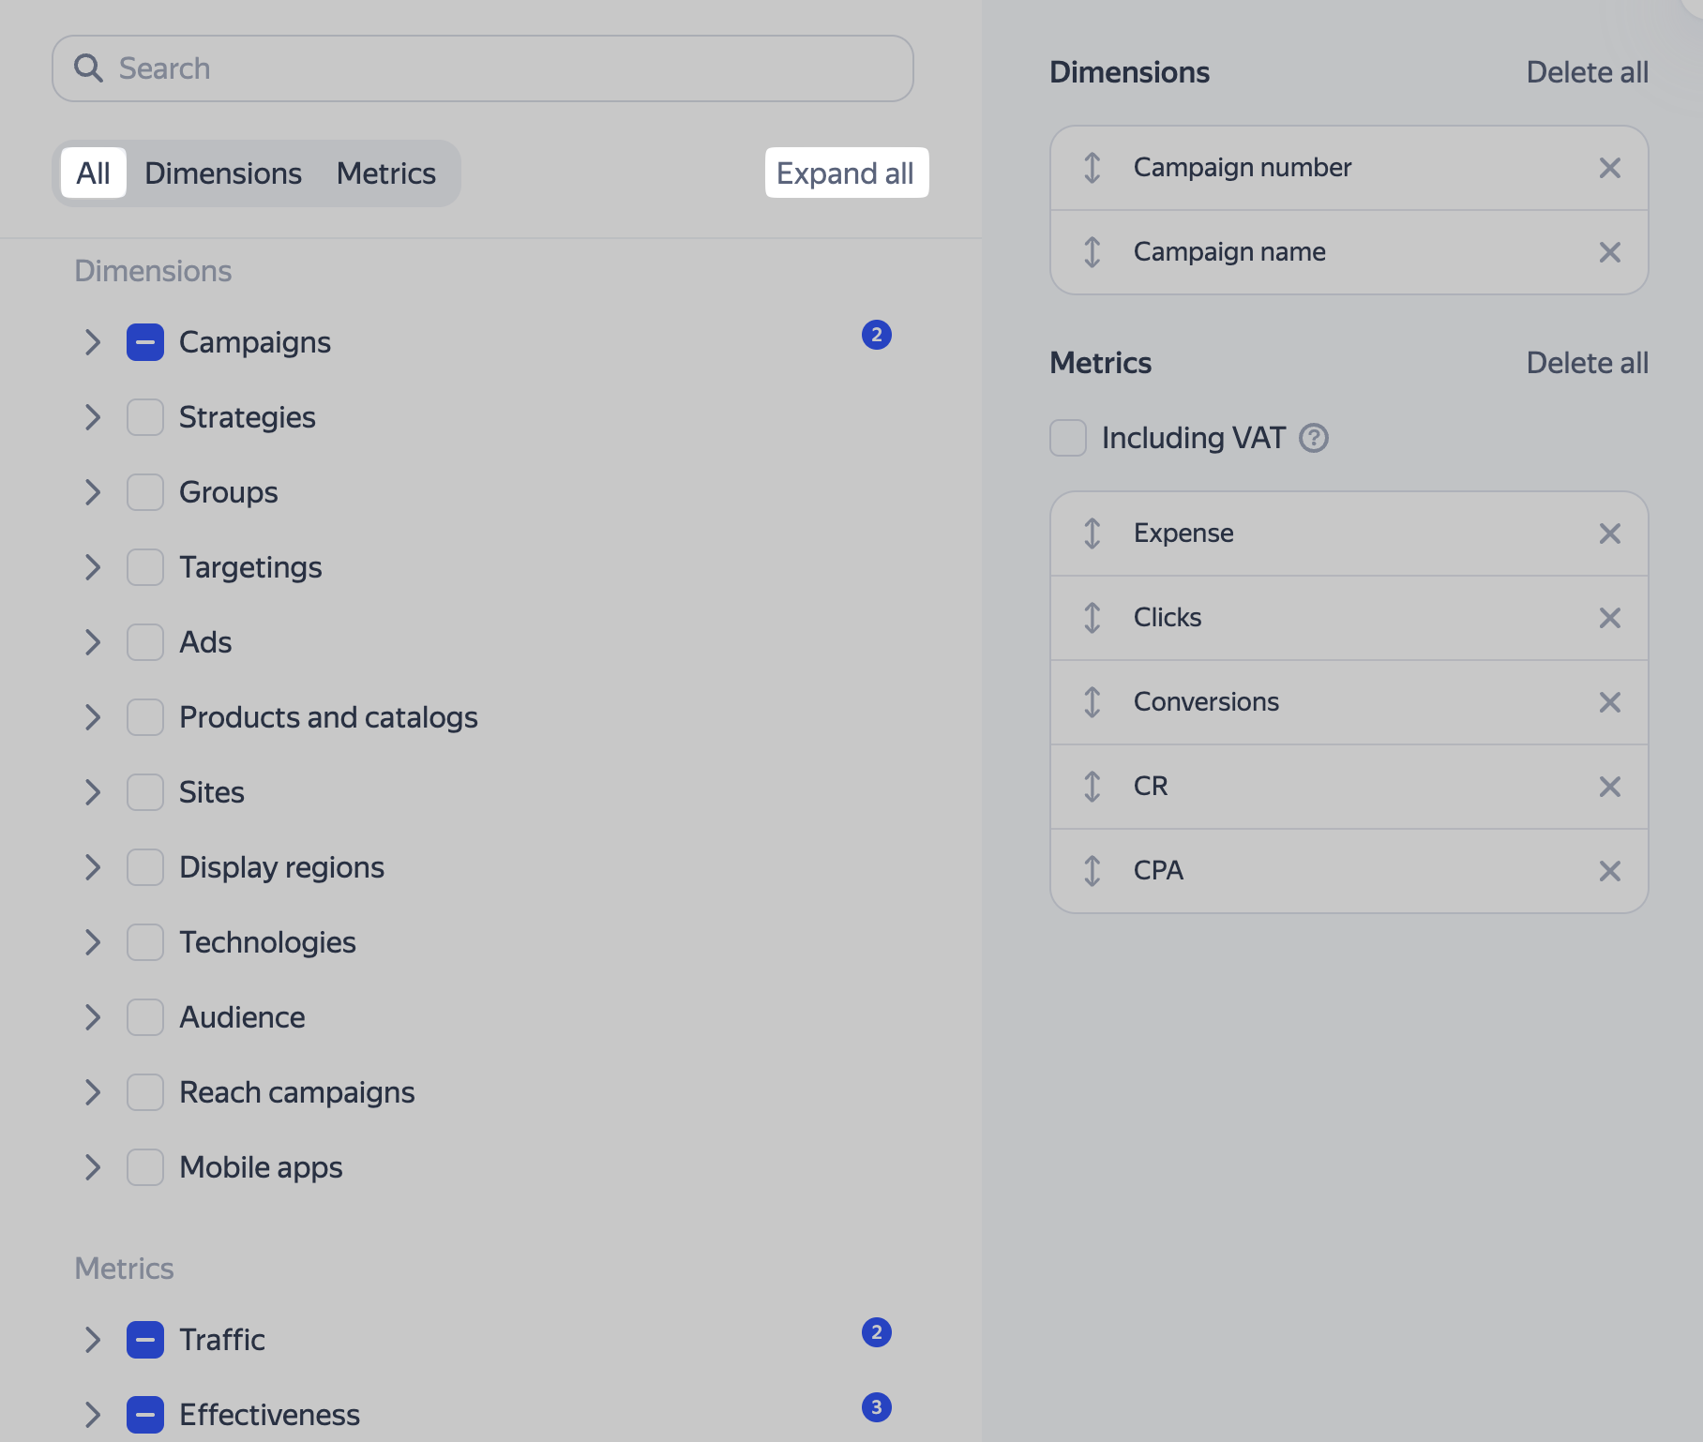Toggle the Campaigns partially selected checkbox
Viewport: 1703px width, 1442px height.
tap(145, 342)
